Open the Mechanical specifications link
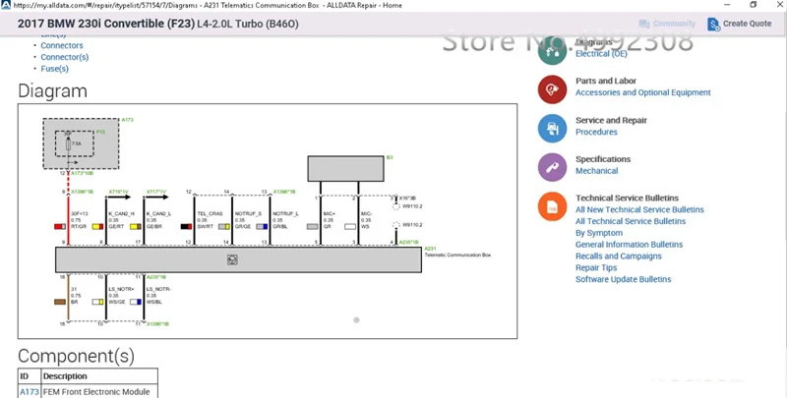Image resolution: width=787 pixels, height=398 pixels. 597,170
